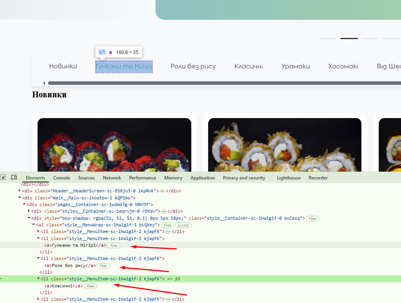
Task: Toggle the device toolbar icon
Action: tap(14, 177)
